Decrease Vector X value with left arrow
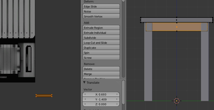The image size is (214, 110). pyautogui.click(x=85, y=94)
